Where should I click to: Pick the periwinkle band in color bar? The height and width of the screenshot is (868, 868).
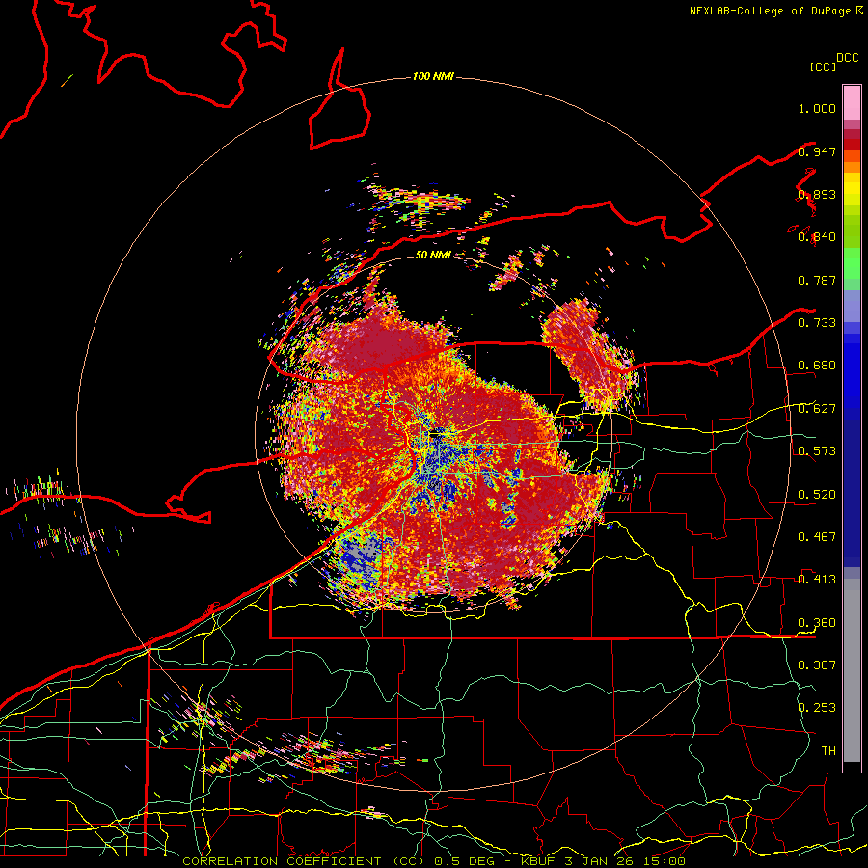[852, 306]
